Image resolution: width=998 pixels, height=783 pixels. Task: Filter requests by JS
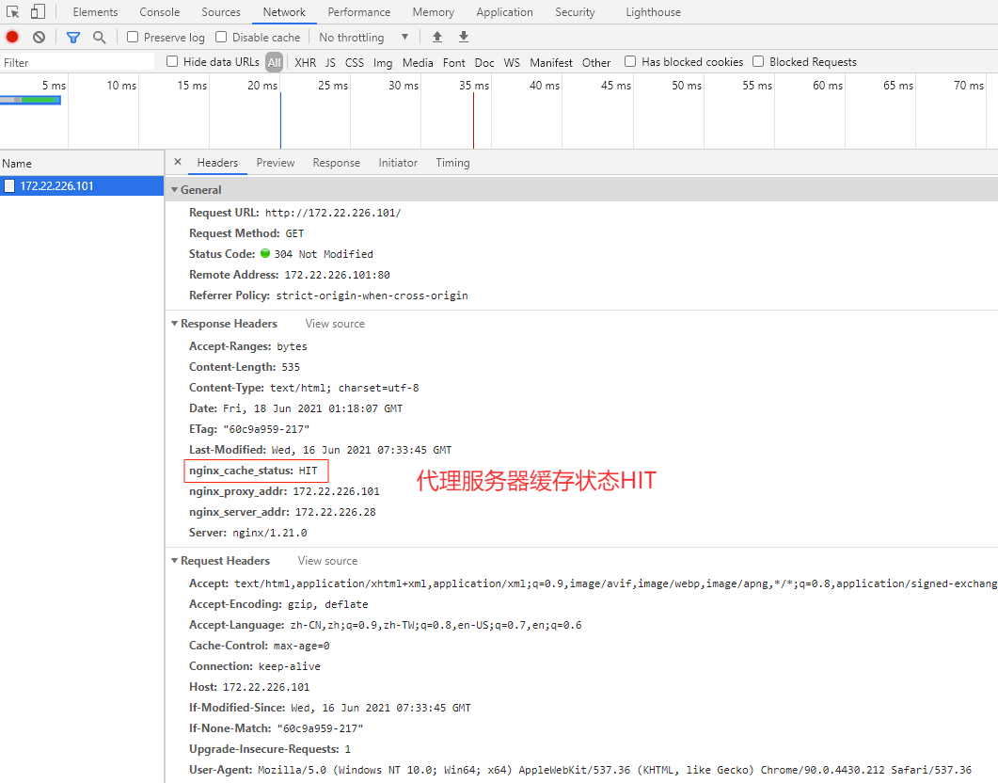(330, 62)
